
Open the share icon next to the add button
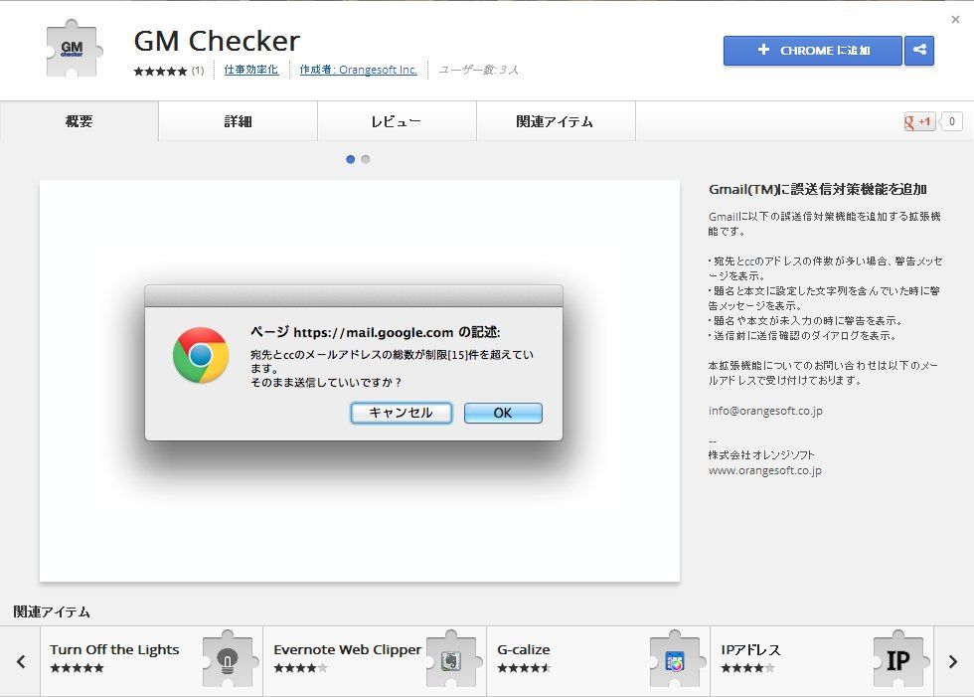[x=919, y=51]
